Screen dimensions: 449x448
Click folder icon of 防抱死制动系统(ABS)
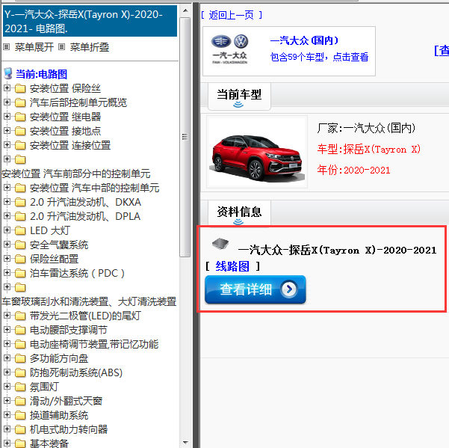[20, 372]
